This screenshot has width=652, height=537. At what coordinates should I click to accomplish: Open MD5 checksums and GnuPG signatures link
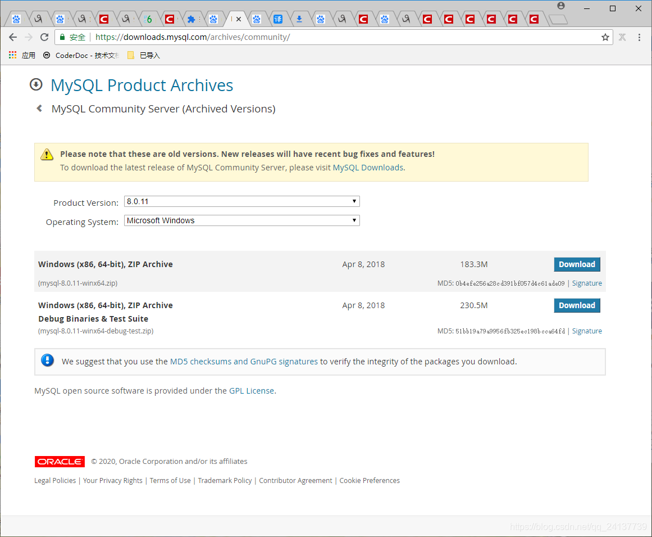click(244, 362)
